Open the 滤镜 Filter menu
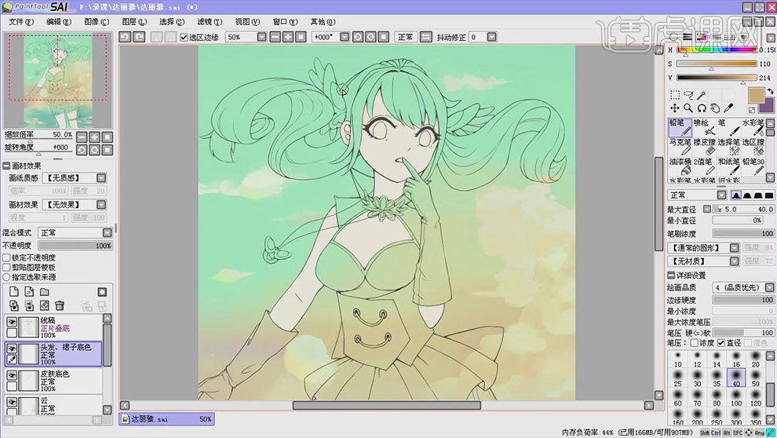The image size is (777, 438). (x=209, y=22)
